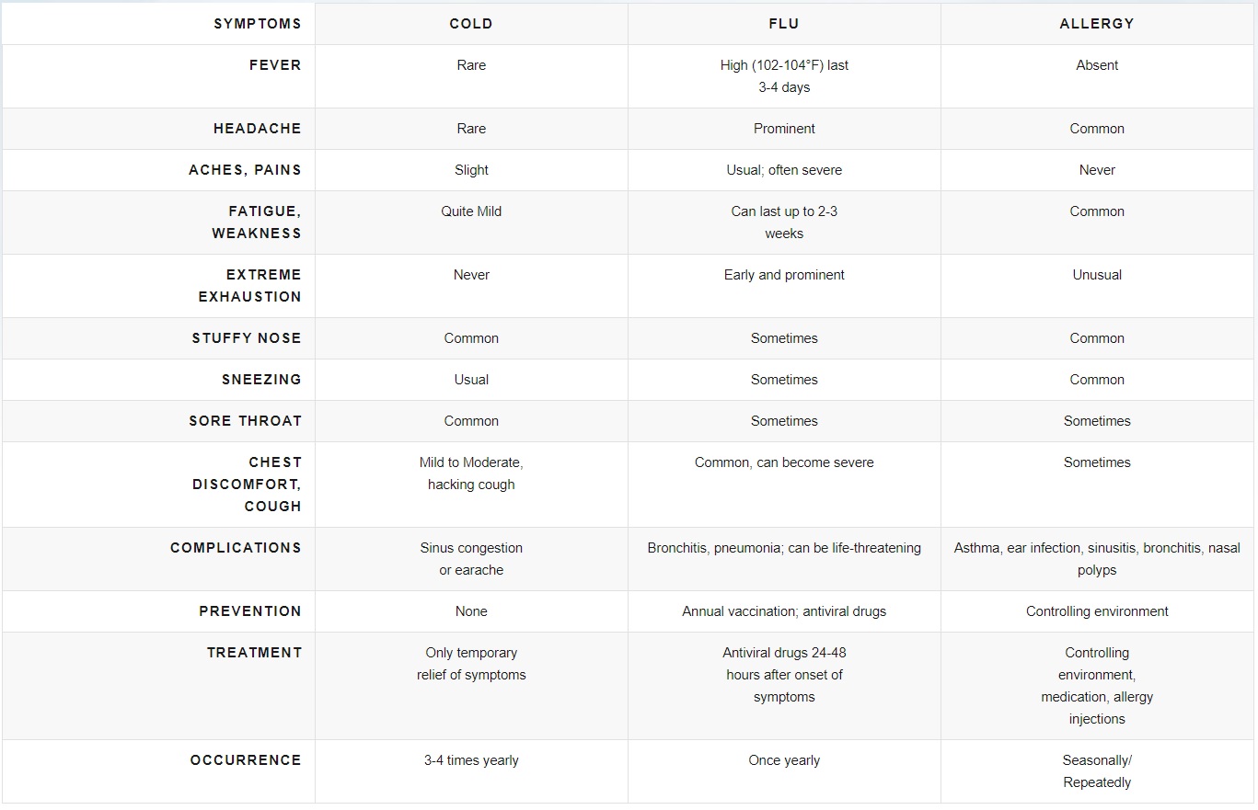Click the "Early and prominent" cell
The height and width of the screenshot is (810, 1258).
[x=784, y=275]
